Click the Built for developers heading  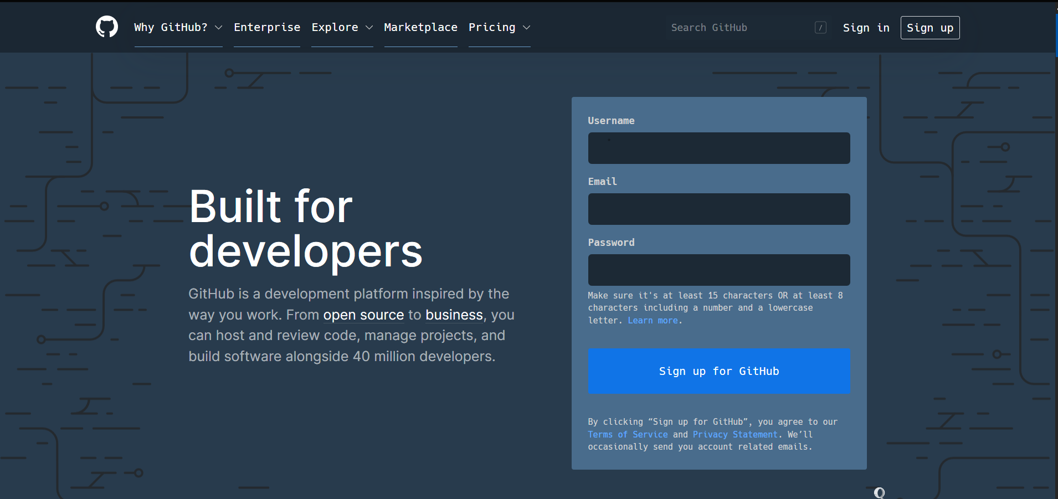(x=306, y=229)
